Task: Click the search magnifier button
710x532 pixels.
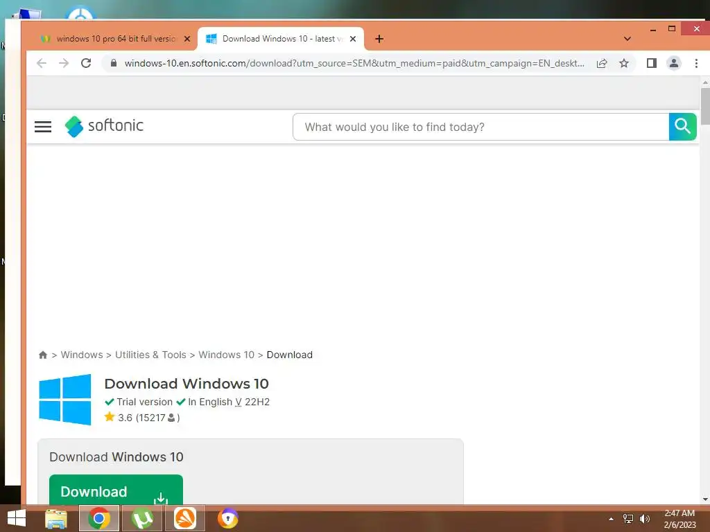Action: click(x=682, y=127)
